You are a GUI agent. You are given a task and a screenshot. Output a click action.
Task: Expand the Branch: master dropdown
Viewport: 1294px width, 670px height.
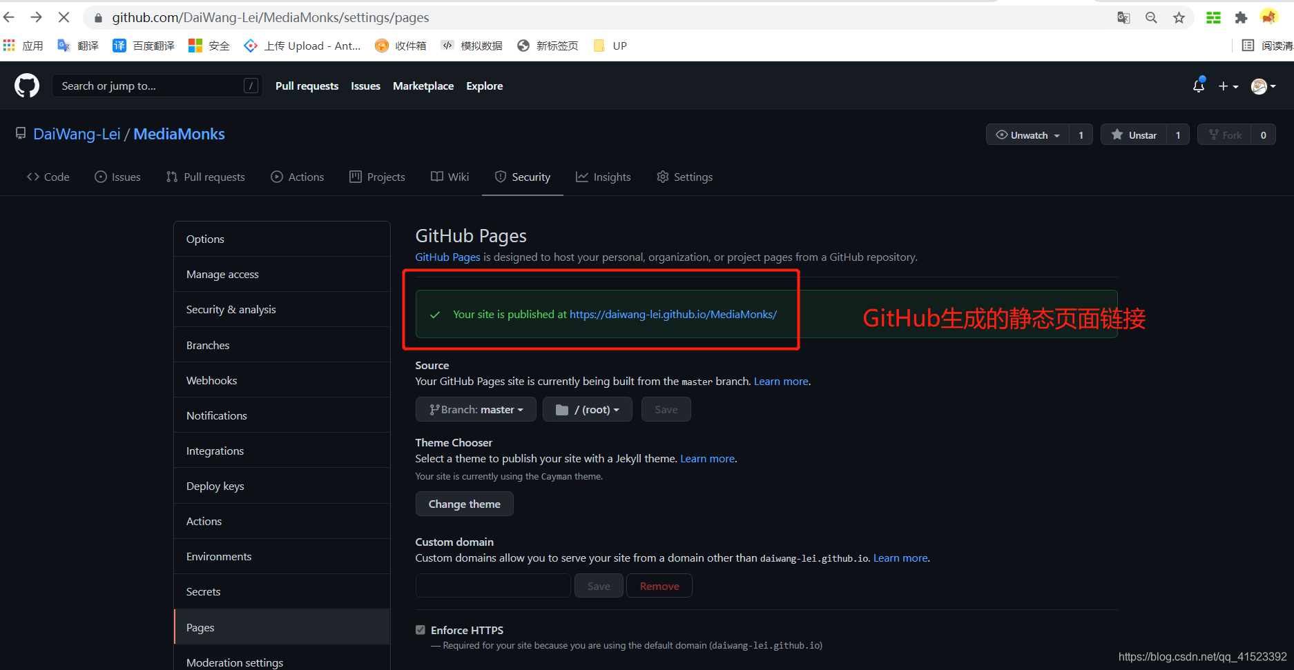click(476, 410)
